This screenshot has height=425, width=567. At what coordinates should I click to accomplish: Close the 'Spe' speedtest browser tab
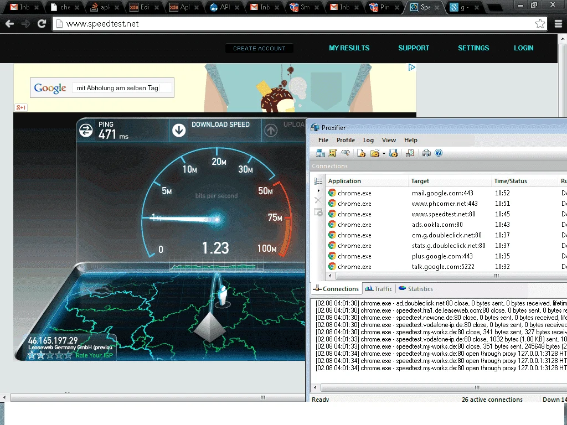pos(436,7)
